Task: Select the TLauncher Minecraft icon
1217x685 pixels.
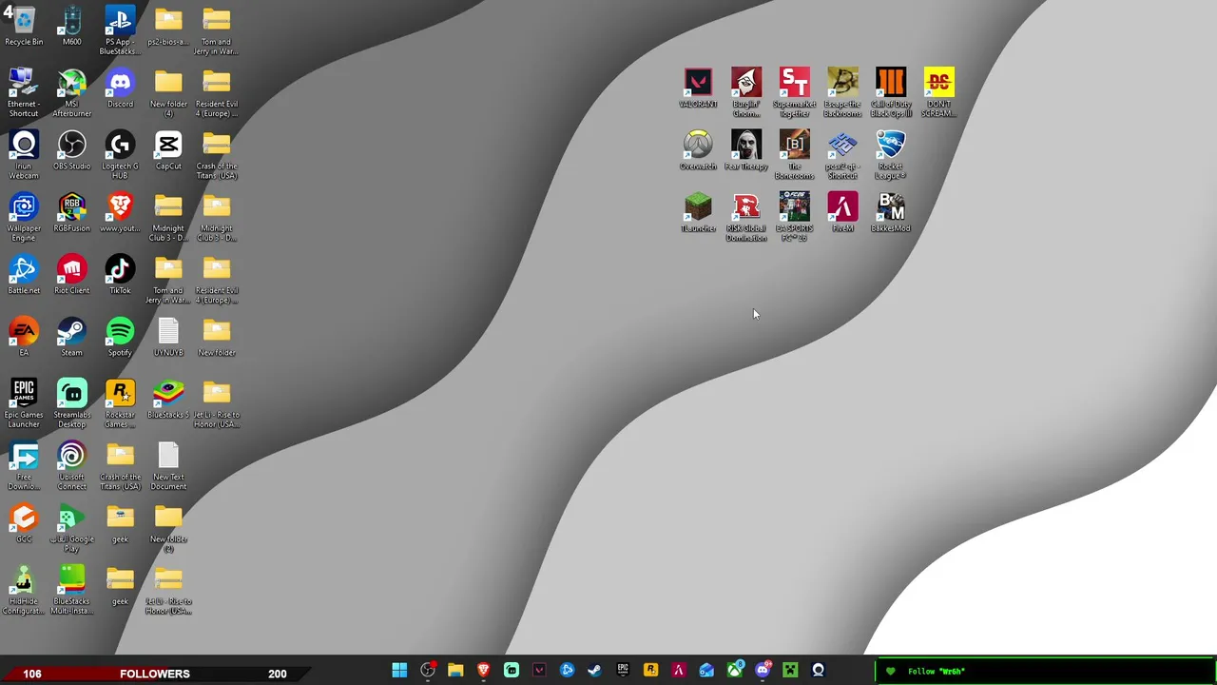Action: pyautogui.click(x=698, y=212)
